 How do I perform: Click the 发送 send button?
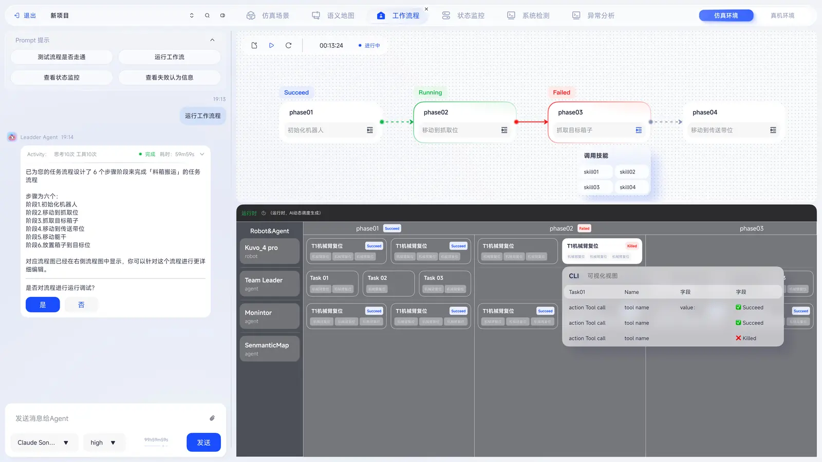coord(203,442)
